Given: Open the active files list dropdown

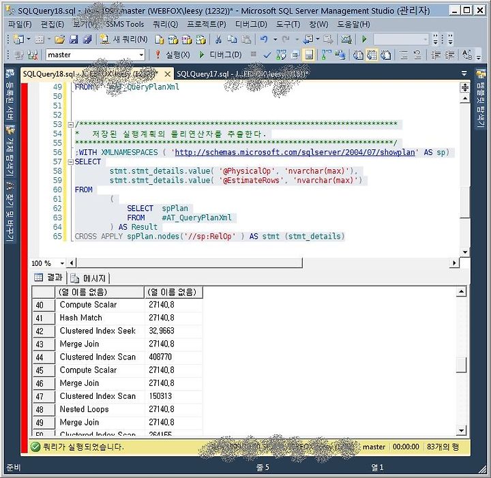Looking at the screenshot, I should 464,74.
